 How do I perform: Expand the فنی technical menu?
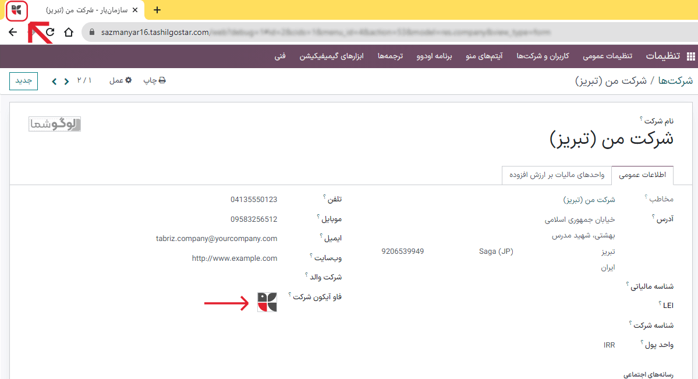point(280,56)
